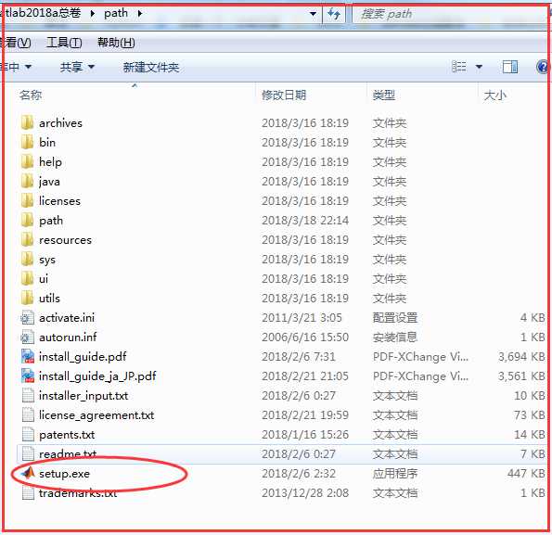The width and height of the screenshot is (552, 535).
Task: Click the 3,694 KB size cell
Action: click(x=521, y=357)
